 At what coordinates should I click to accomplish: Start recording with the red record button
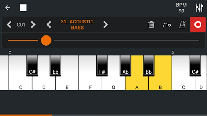pyautogui.click(x=198, y=25)
